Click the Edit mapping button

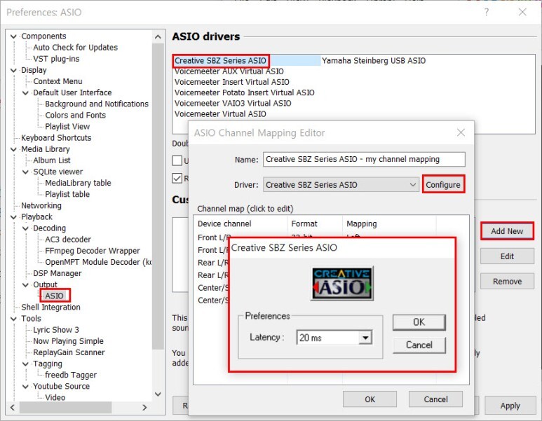[x=507, y=256]
